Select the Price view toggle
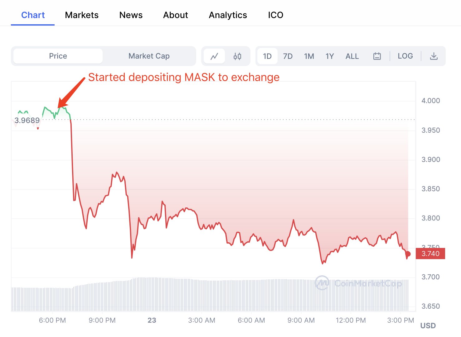461x337 pixels. pos(58,56)
